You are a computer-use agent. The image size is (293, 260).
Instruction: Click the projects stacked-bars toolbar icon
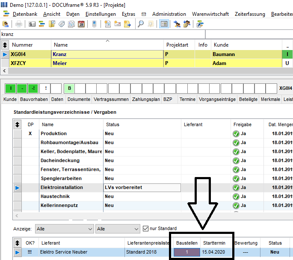coord(42,24)
